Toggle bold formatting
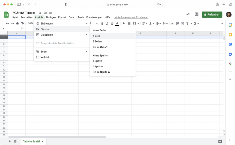Viewport: 235px width, 145px height. tap(102, 24)
